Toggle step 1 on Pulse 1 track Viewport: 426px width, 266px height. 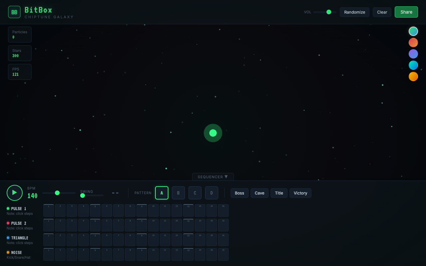49,210
